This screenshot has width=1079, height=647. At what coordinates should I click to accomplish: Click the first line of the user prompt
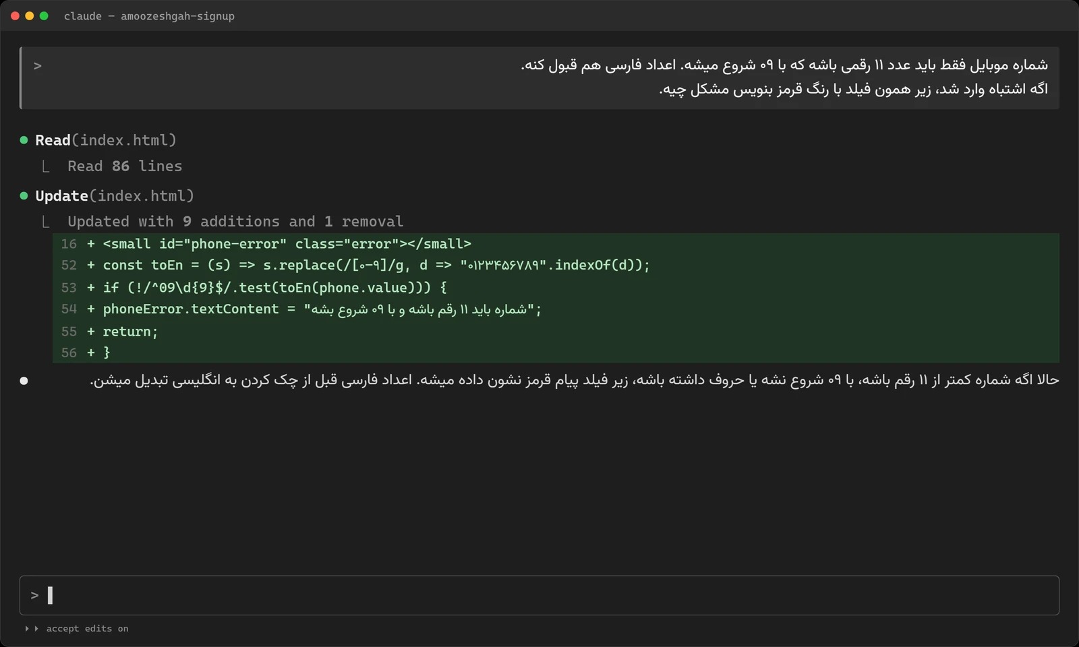click(x=784, y=65)
